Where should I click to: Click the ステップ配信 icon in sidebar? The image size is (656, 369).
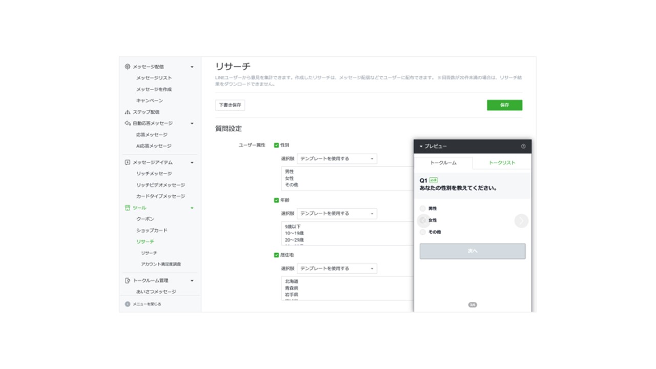(128, 112)
